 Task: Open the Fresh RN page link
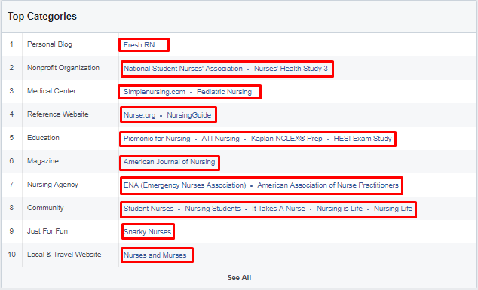pos(139,45)
